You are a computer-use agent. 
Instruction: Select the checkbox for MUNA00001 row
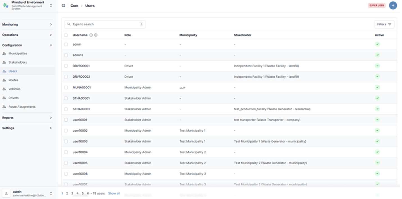pos(66,87)
